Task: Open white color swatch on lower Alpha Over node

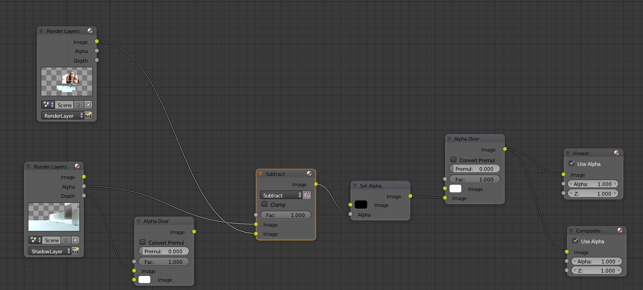Action: 145,279
